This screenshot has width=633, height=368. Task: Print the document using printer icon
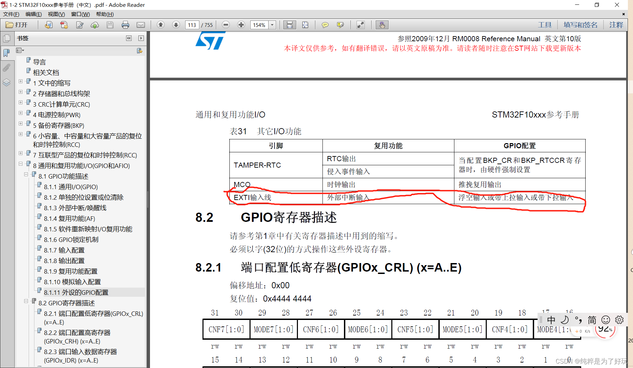pyautogui.click(x=125, y=25)
